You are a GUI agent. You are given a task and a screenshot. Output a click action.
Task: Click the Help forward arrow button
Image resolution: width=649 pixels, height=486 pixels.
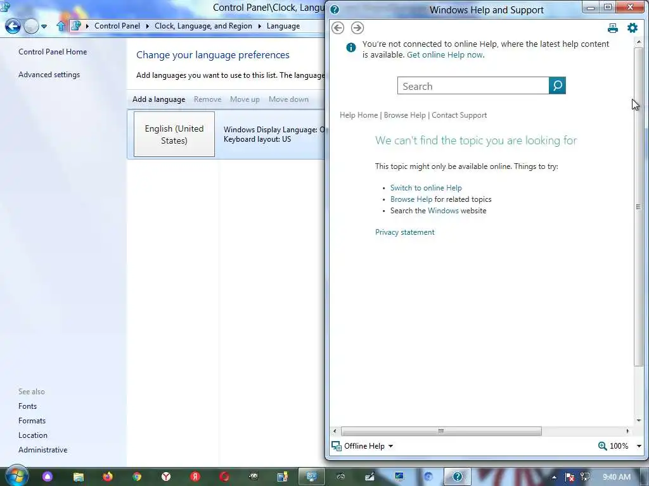point(357,28)
